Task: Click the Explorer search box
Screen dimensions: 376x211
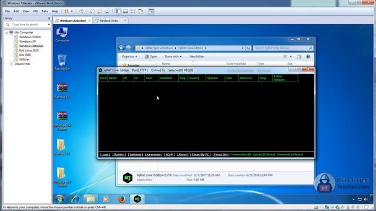Action: click(283, 48)
